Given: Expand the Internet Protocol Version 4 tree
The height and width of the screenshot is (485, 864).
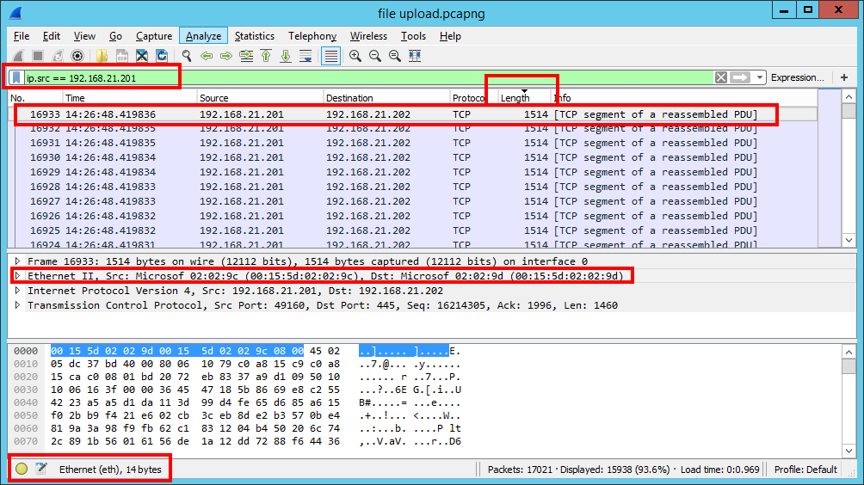Looking at the screenshot, I should click(x=17, y=290).
